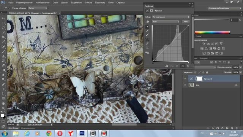Toggle visibility of Background layer
Viewport: 243px width, 137px height.
pos(185,85)
